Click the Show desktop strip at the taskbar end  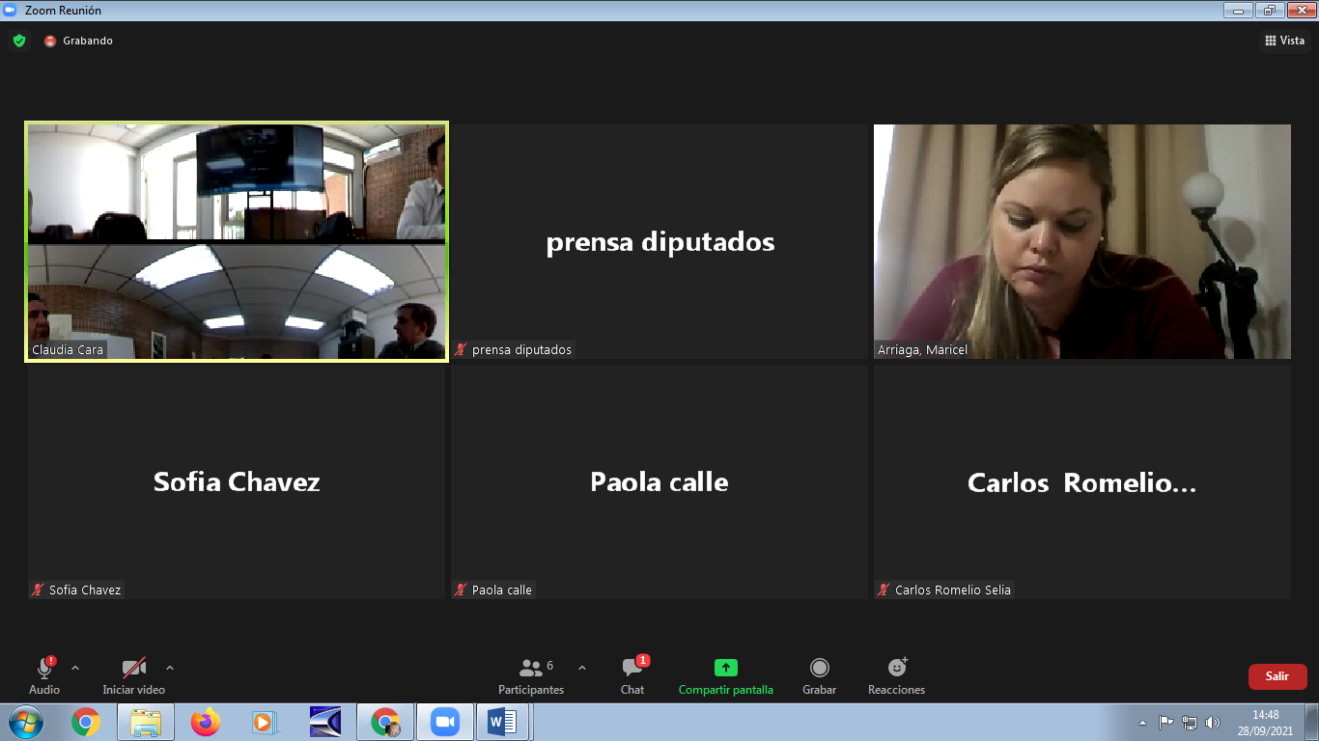1311,722
